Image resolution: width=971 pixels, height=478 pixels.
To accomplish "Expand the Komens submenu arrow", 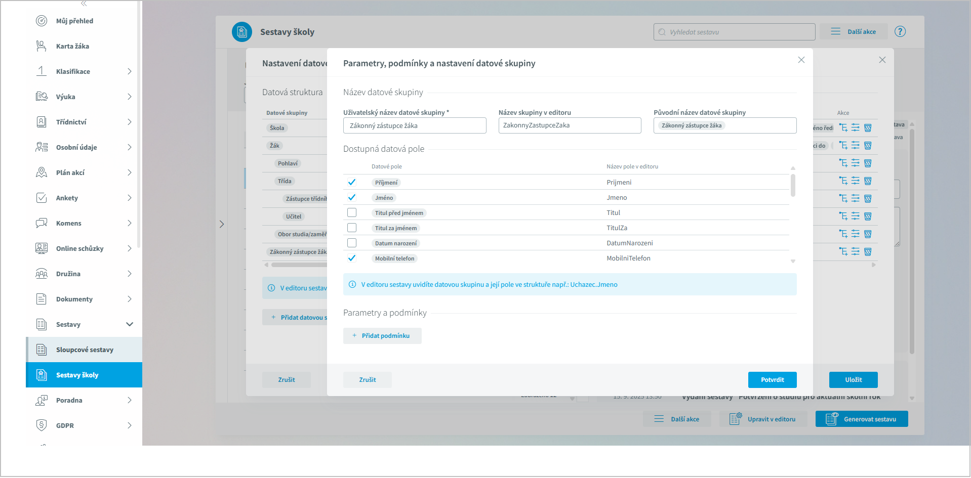I will (x=130, y=223).
